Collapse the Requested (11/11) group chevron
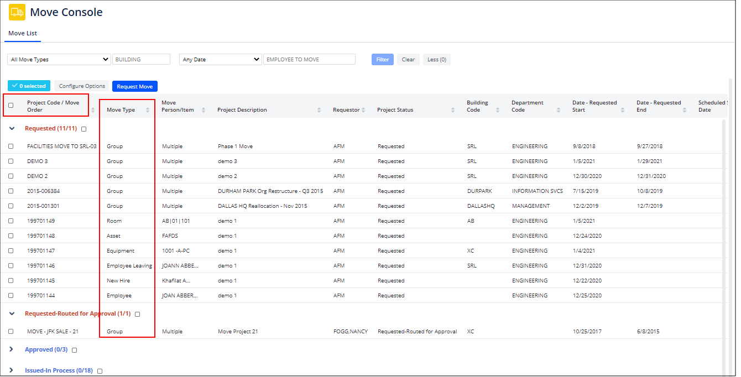 [x=12, y=128]
